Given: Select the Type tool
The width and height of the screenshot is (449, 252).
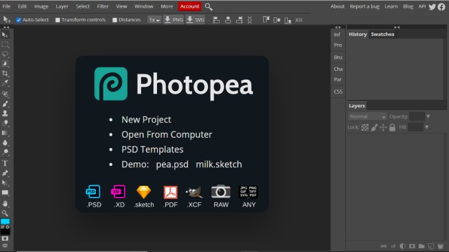Looking at the screenshot, I should (5, 163).
